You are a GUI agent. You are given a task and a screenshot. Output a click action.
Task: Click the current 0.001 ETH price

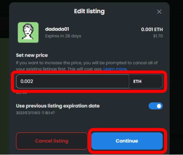pyautogui.click(x=152, y=29)
